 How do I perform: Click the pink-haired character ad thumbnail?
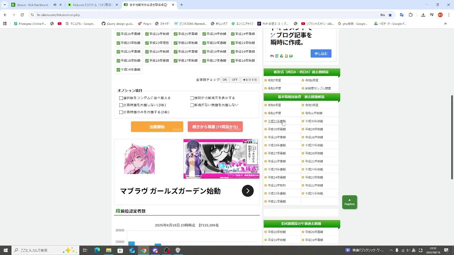point(139,159)
